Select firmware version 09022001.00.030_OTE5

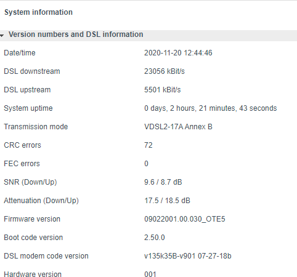(185, 219)
